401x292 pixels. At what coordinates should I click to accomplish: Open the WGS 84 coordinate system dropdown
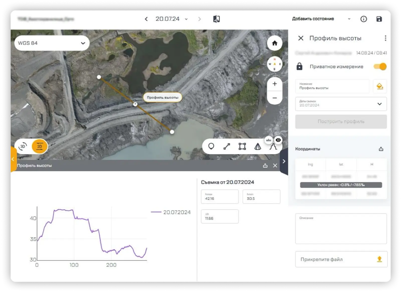point(52,43)
